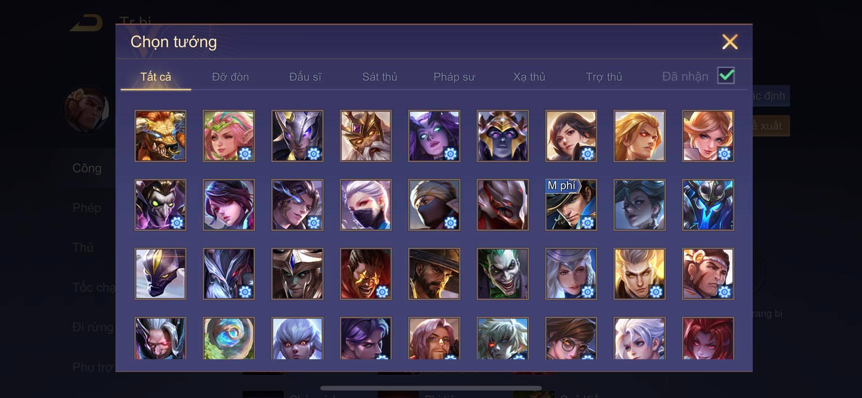The image size is (862, 398).
Task: Go back using the arrow icon
Action: 87,23
